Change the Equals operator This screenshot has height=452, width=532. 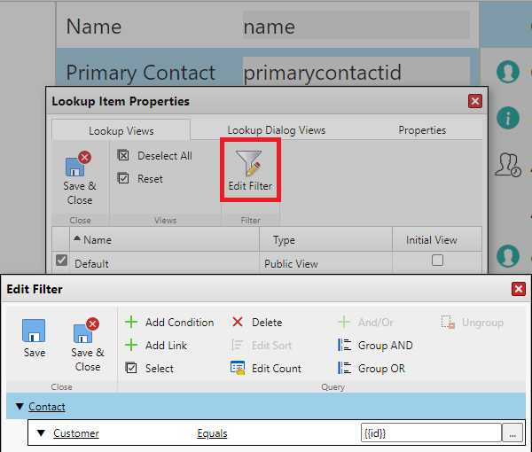coord(212,433)
